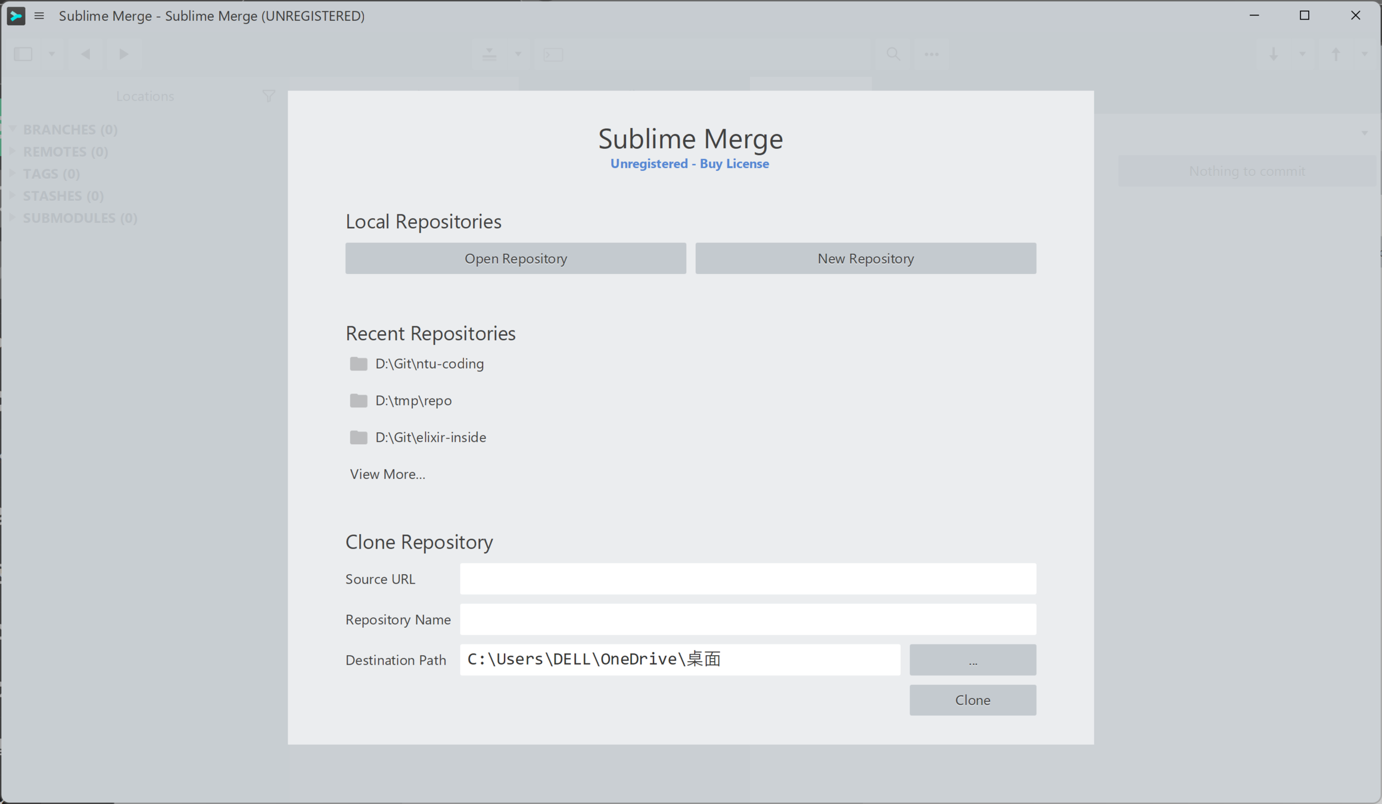Viewport: 1382px width, 804px height.
Task: Click the Sublime Merge app logo
Action: coord(16,16)
